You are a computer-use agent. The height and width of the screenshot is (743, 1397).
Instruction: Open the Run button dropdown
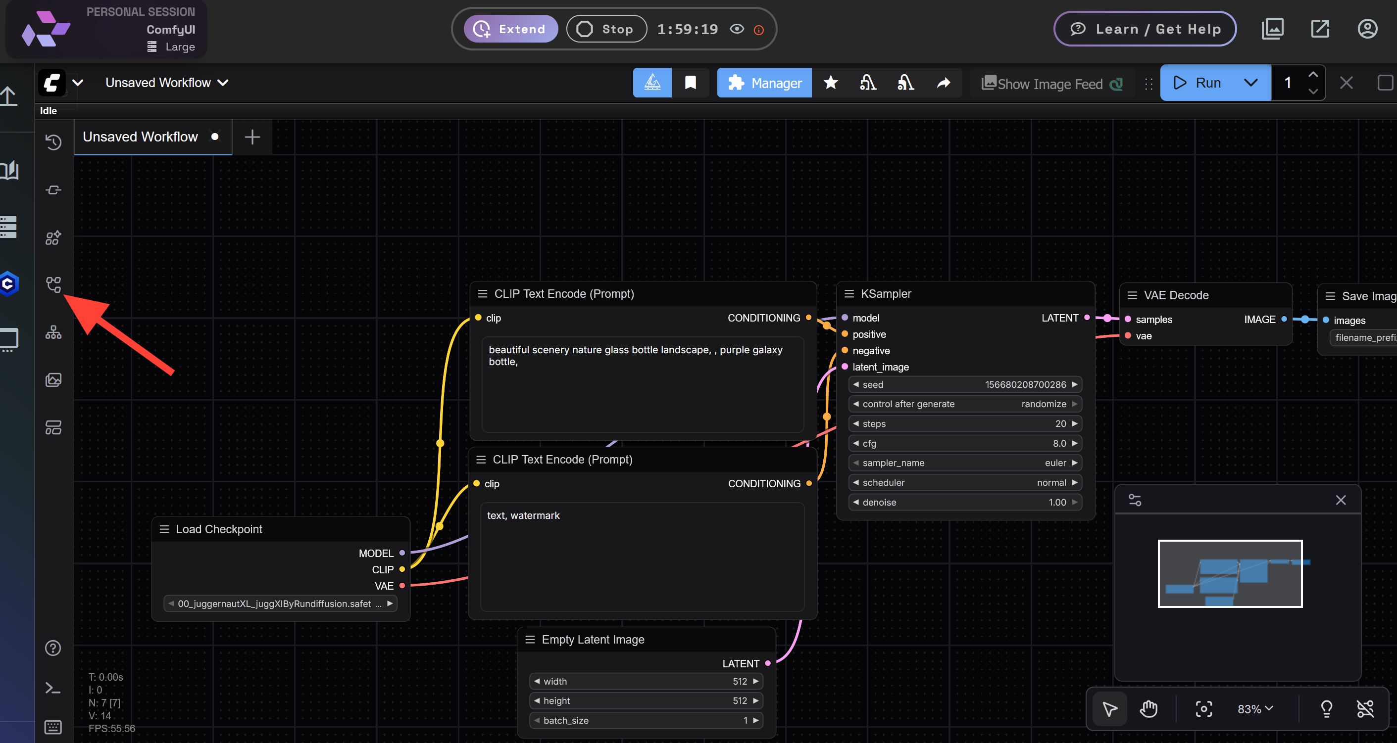tap(1251, 83)
